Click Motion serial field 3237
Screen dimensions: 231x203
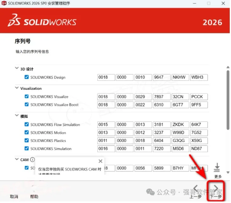click(161, 132)
